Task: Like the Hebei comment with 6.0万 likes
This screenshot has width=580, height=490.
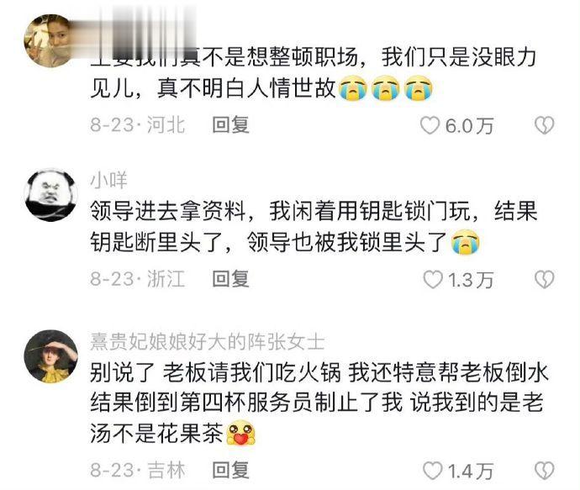Action: point(430,125)
